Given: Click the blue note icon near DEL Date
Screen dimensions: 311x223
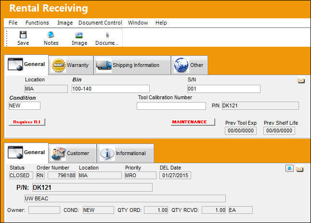Looking at the screenshot, I should click(289, 169).
